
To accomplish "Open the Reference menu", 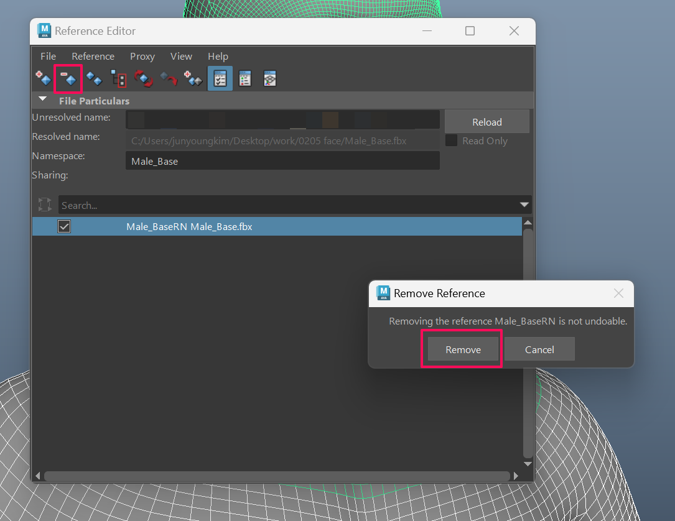I will pos(93,57).
